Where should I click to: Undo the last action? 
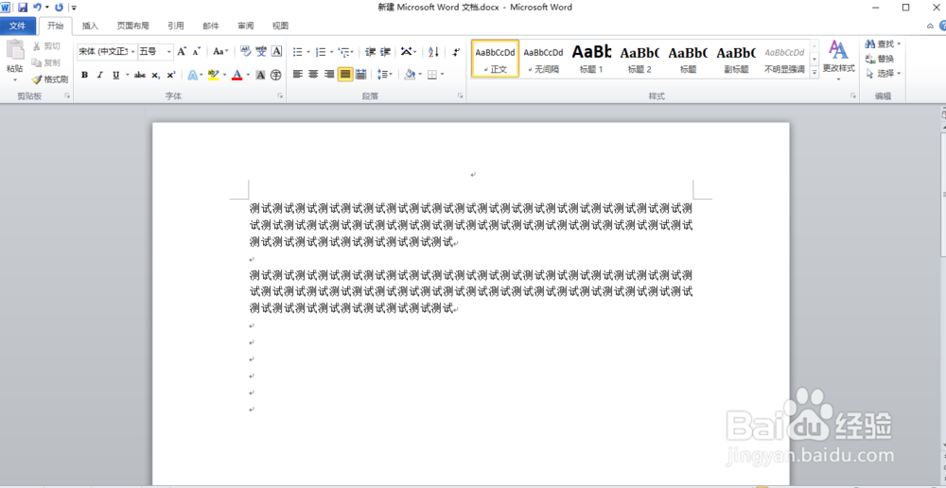tap(38, 8)
